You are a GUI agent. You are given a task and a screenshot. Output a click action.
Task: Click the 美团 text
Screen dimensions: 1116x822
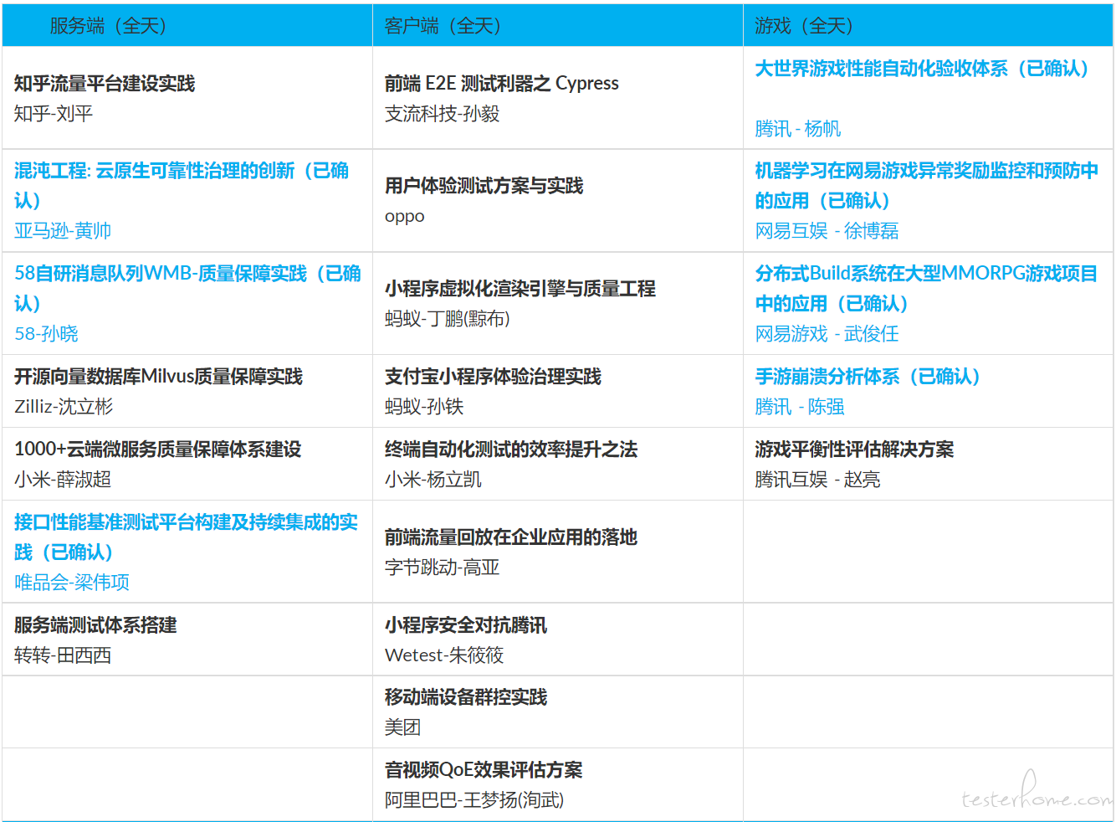click(x=403, y=727)
